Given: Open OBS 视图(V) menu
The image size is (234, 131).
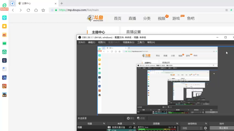Looking at the screenshot, I should [102, 42].
